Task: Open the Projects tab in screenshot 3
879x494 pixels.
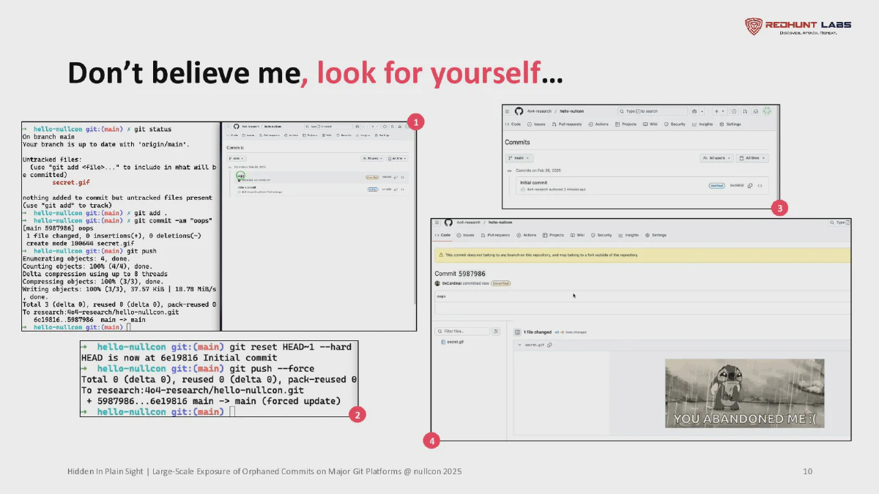Action: (626, 124)
